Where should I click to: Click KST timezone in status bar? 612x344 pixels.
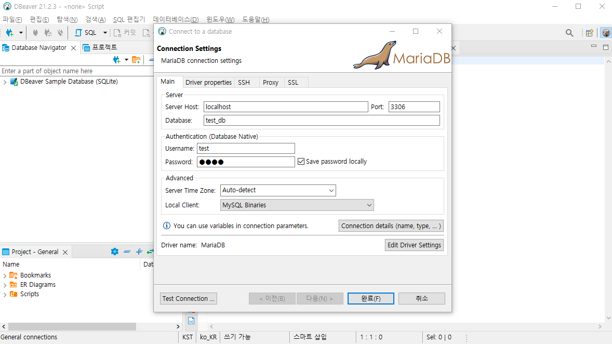coord(188,337)
